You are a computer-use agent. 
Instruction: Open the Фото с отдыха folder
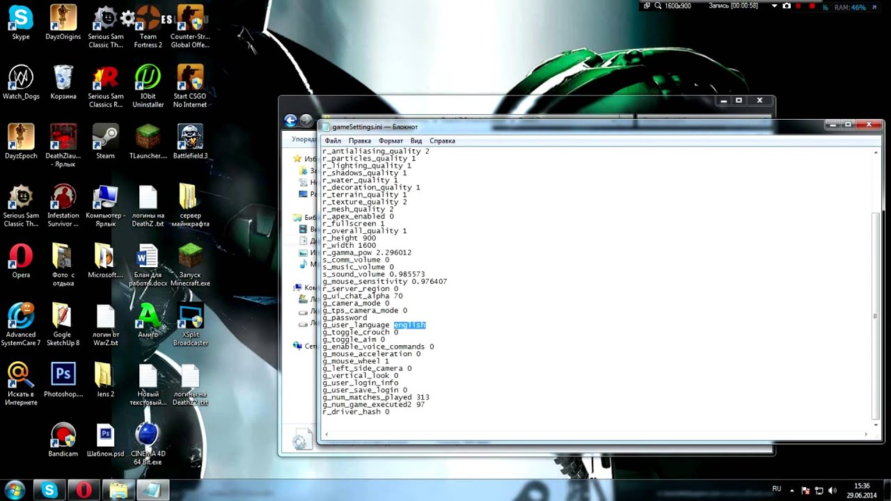tap(63, 265)
